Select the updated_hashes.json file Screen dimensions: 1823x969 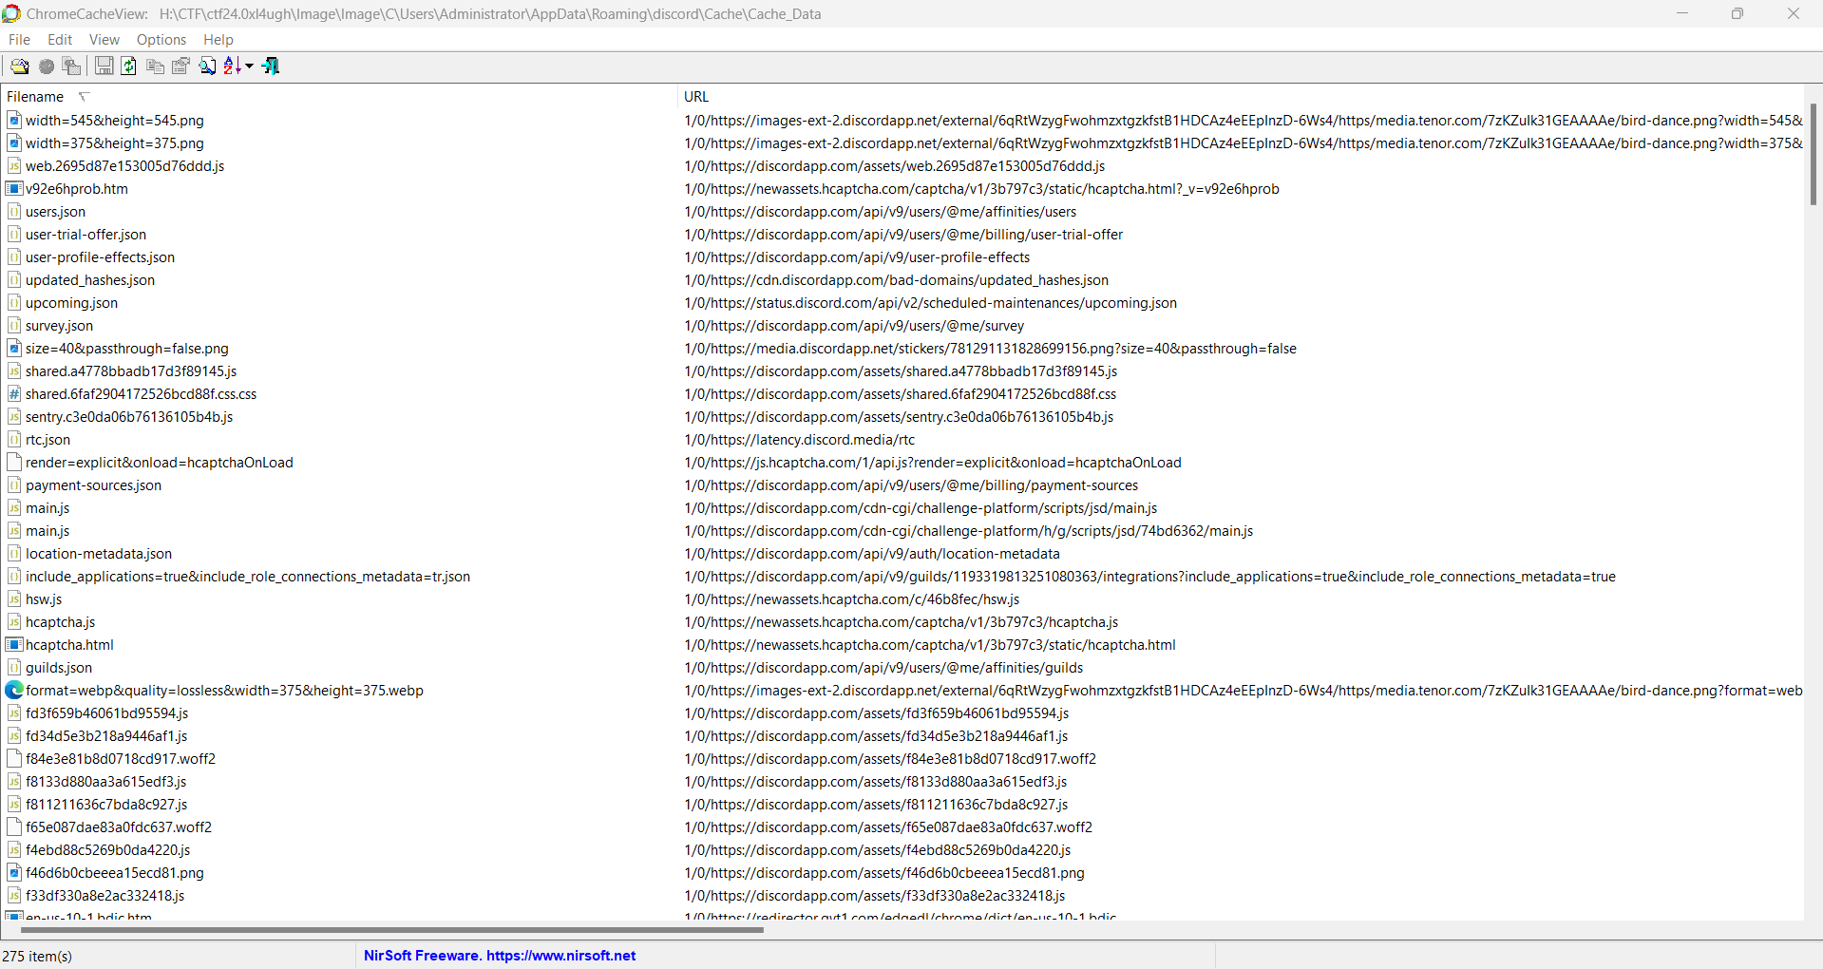tap(90, 279)
